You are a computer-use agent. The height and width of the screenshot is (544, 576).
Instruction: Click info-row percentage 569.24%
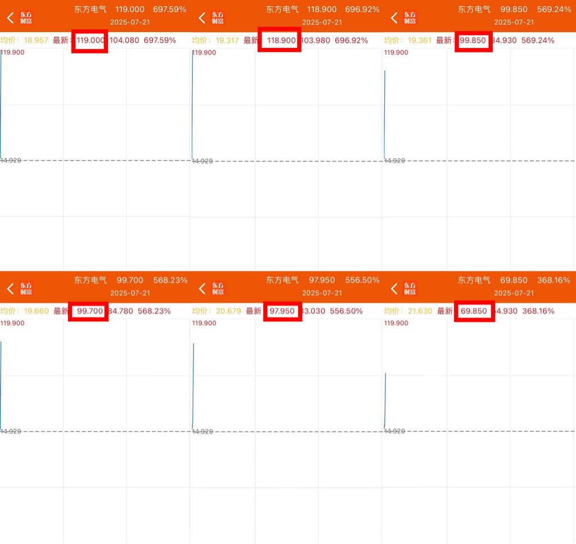(x=538, y=41)
